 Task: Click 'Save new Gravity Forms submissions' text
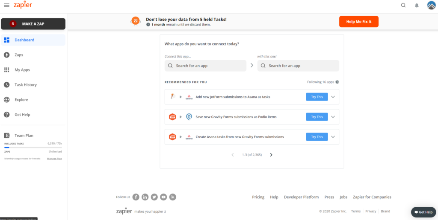[x=236, y=117]
